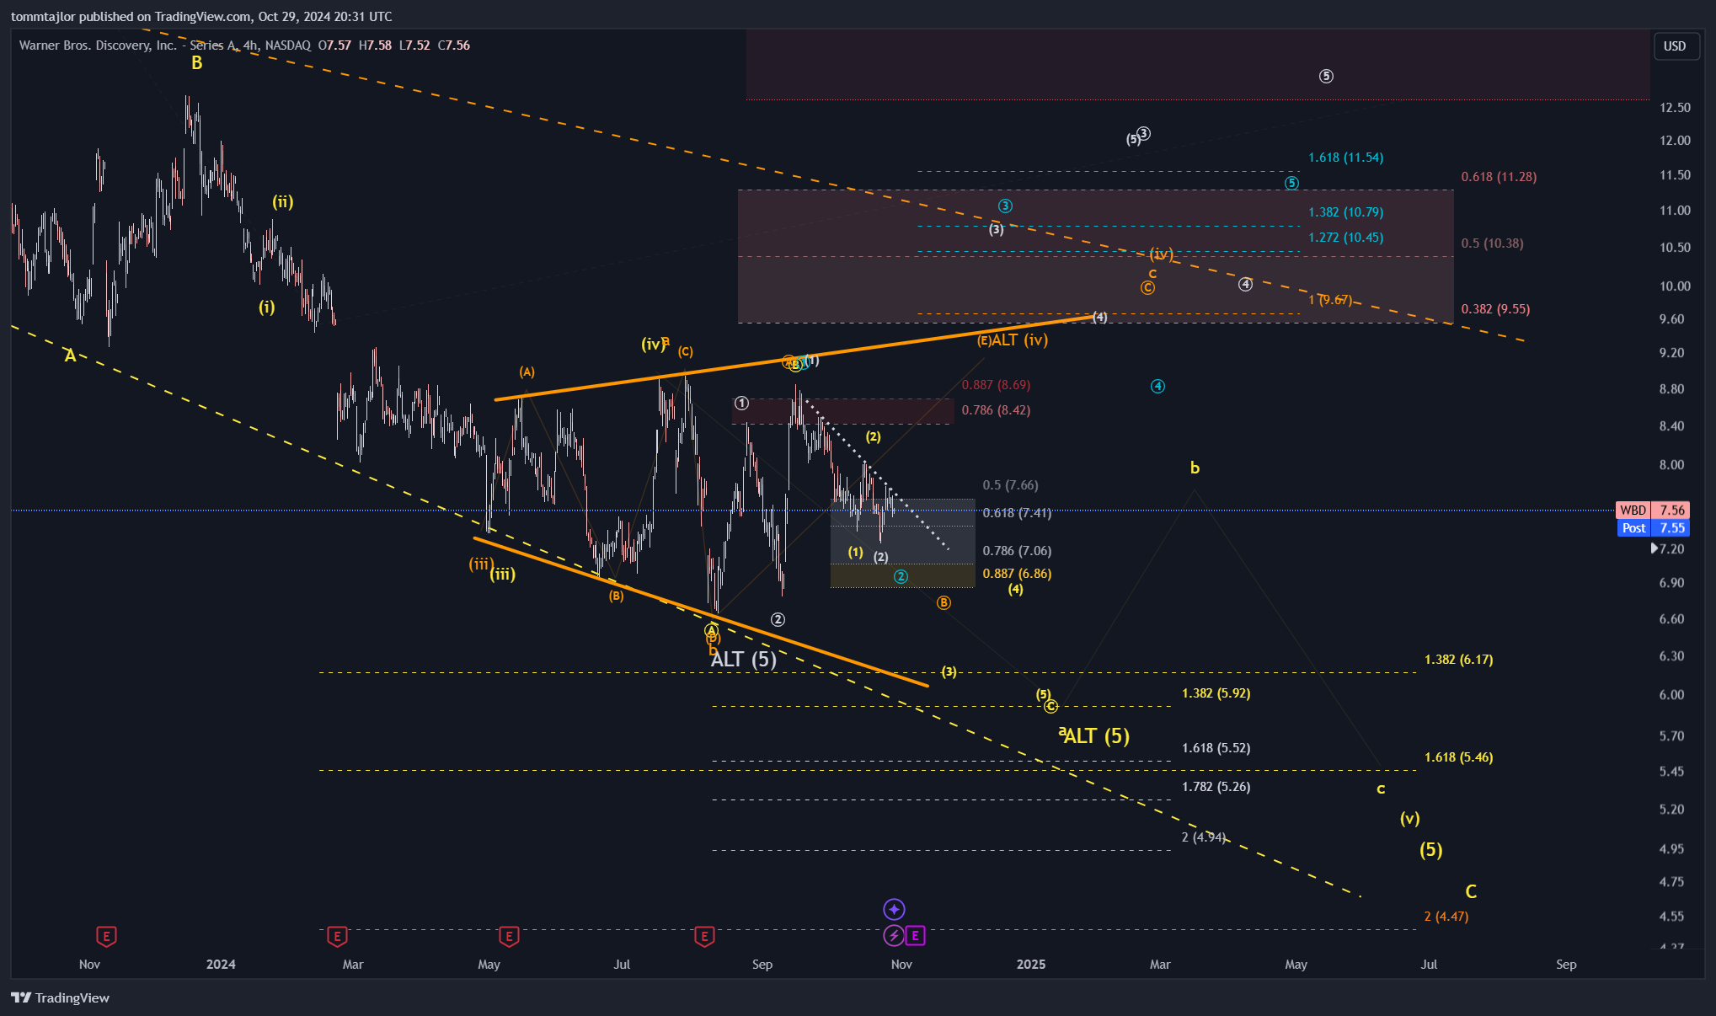Select the 1.272 (10.45) Fibonacci label
The height and width of the screenshot is (1016, 1716).
(x=1345, y=238)
